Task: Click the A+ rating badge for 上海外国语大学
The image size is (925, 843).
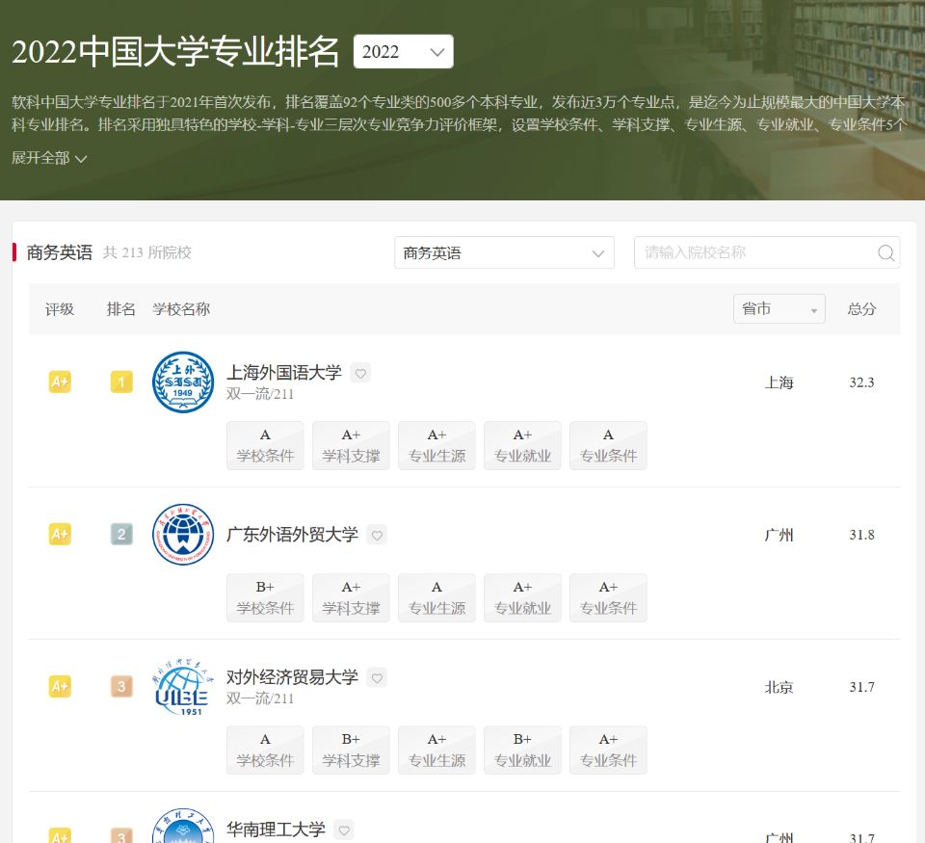Action: 60,382
